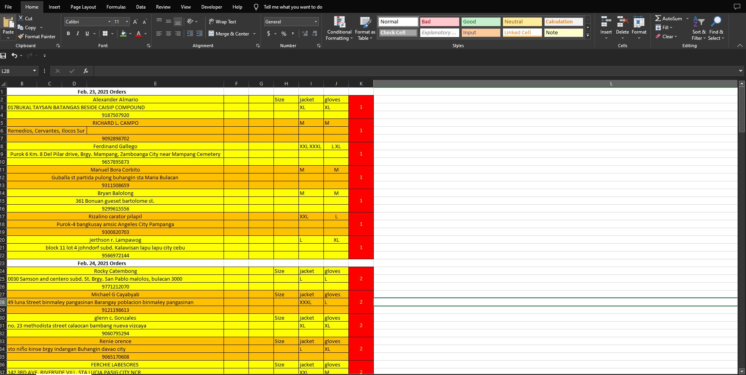Open the comments icon in the title bar
Screen dimensions: 746x375
point(737,7)
